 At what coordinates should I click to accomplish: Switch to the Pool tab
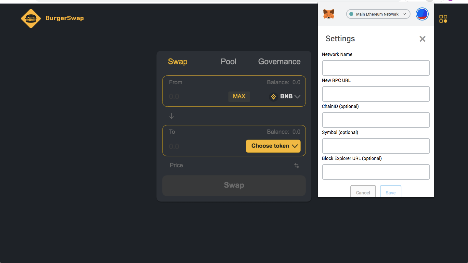pos(228,62)
